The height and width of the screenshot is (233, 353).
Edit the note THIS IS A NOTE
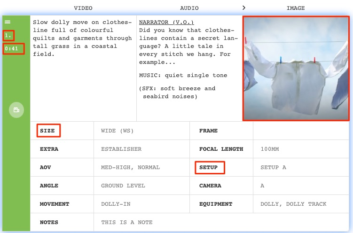coord(127,222)
